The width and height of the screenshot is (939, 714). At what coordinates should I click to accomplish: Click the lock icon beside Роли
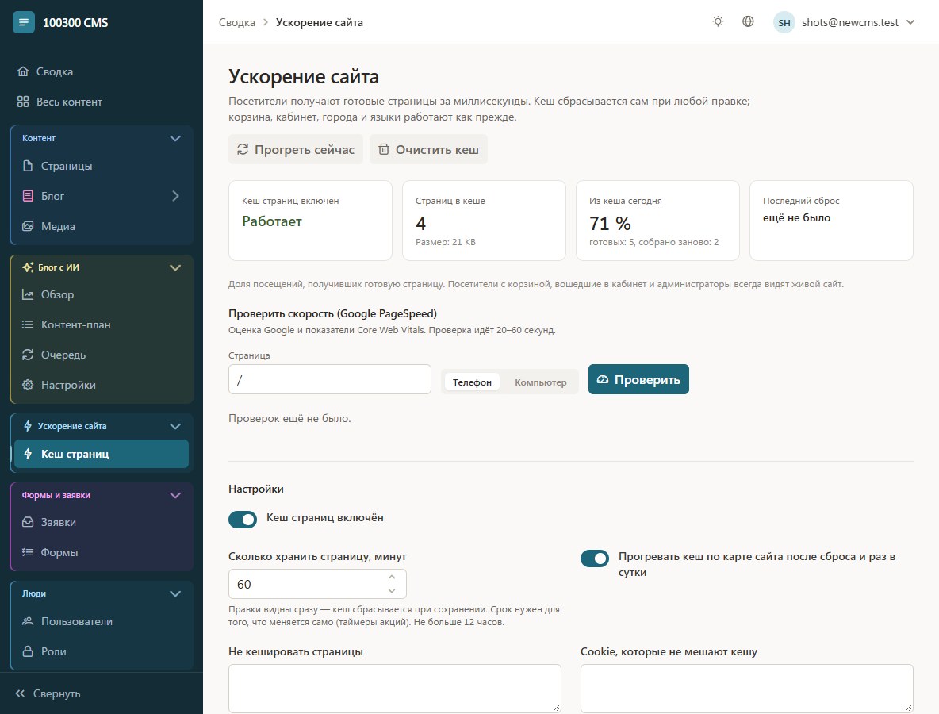(x=28, y=651)
